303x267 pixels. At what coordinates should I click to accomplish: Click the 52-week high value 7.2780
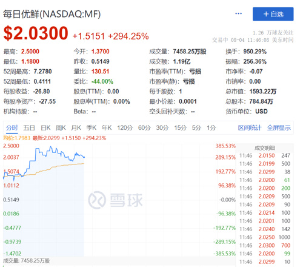click(42, 72)
